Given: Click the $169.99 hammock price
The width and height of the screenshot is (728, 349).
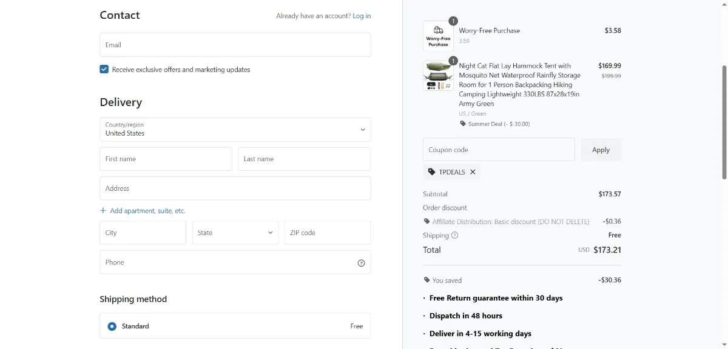Looking at the screenshot, I should point(610,66).
